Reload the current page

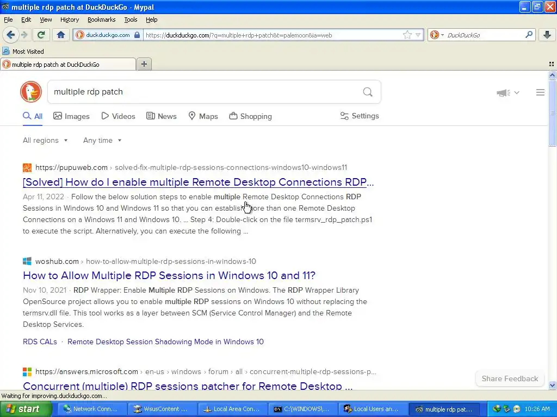(x=41, y=35)
